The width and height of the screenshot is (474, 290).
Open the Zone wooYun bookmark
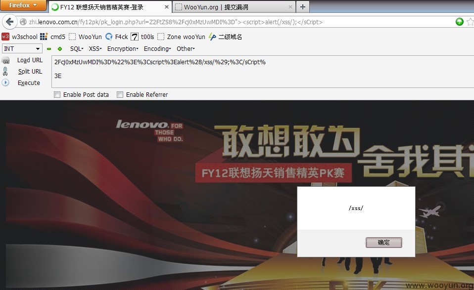pyautogui.click(x=181, y=37)
